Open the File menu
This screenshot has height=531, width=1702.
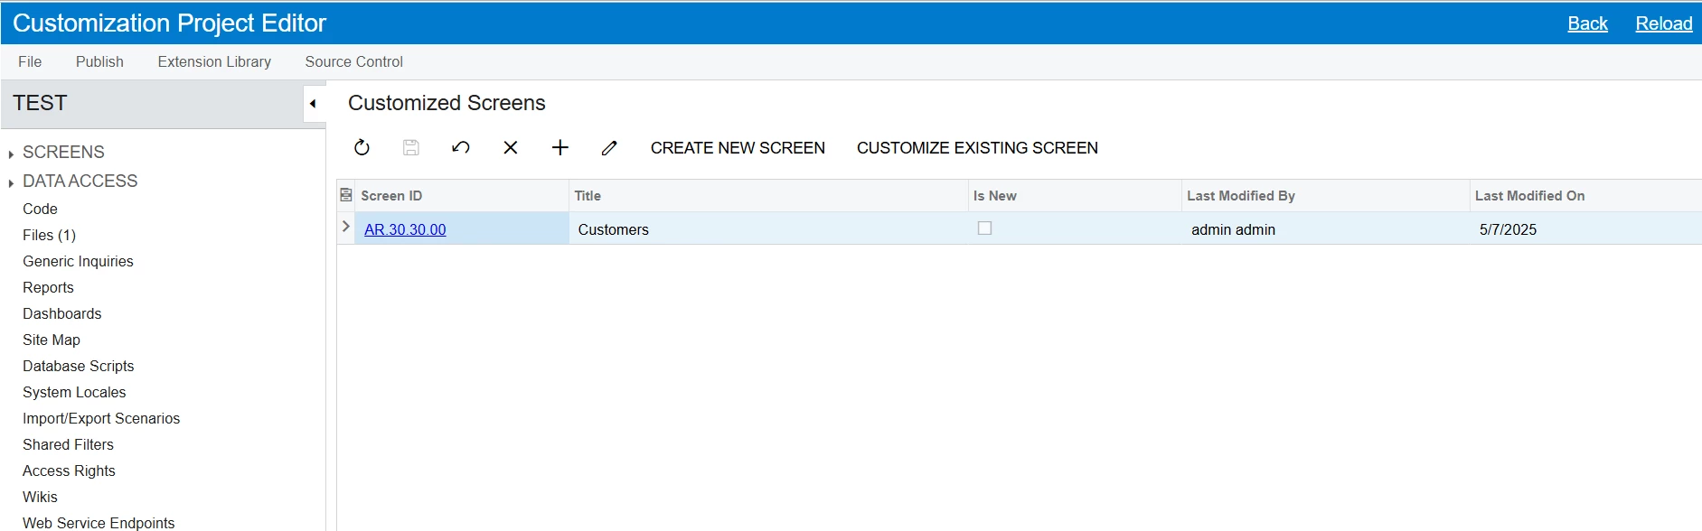[x=30, y=61]
